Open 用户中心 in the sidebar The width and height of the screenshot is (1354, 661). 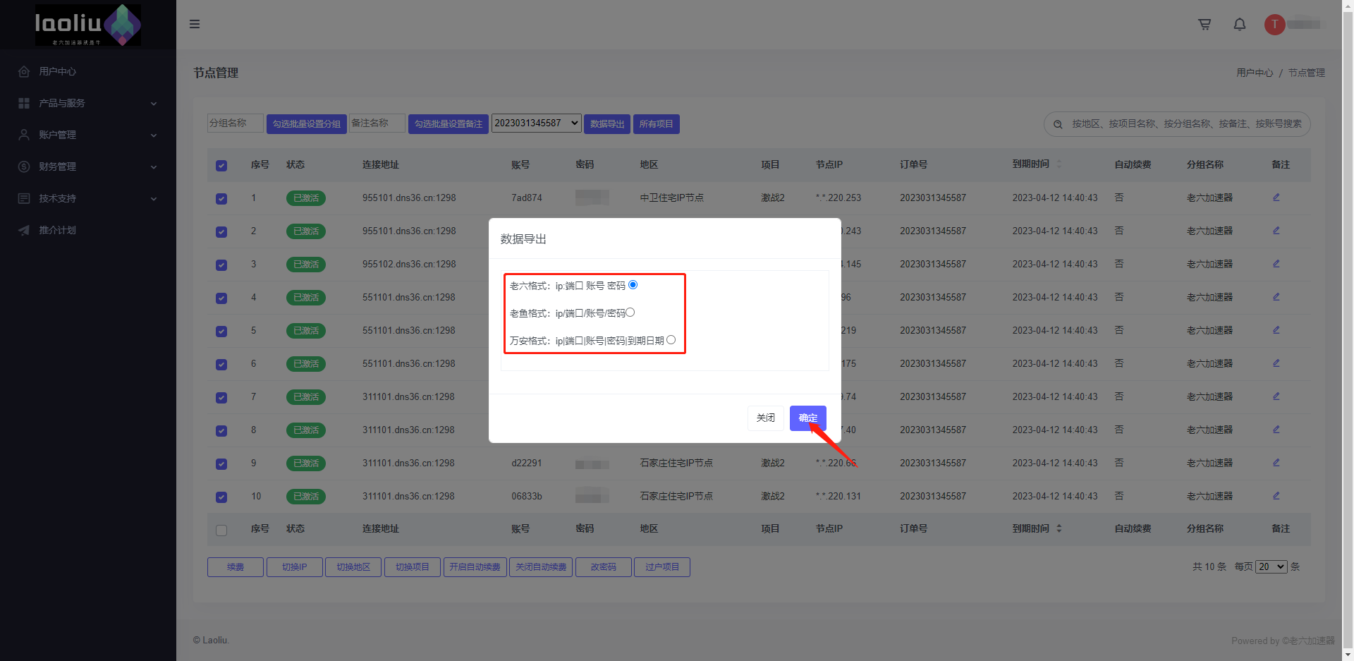point(58,71)
